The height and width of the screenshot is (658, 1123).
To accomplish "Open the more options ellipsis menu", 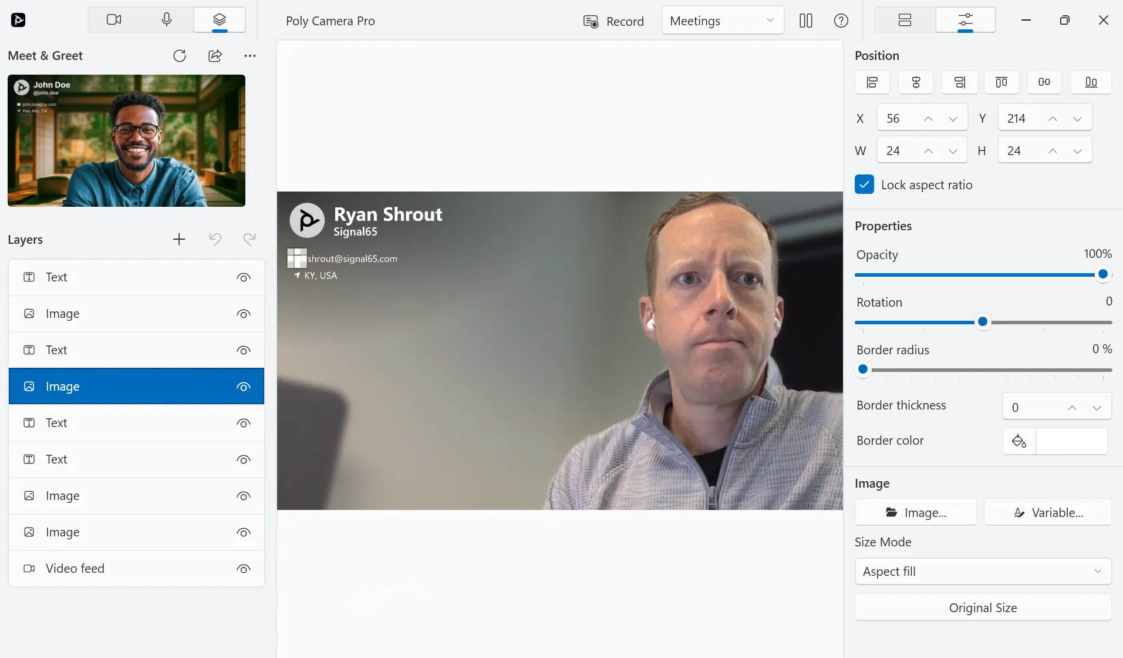I will [250, 56].
